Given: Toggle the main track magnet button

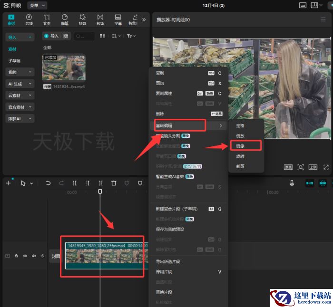Looking at the screenshot, I should click(x=310, y=183).
